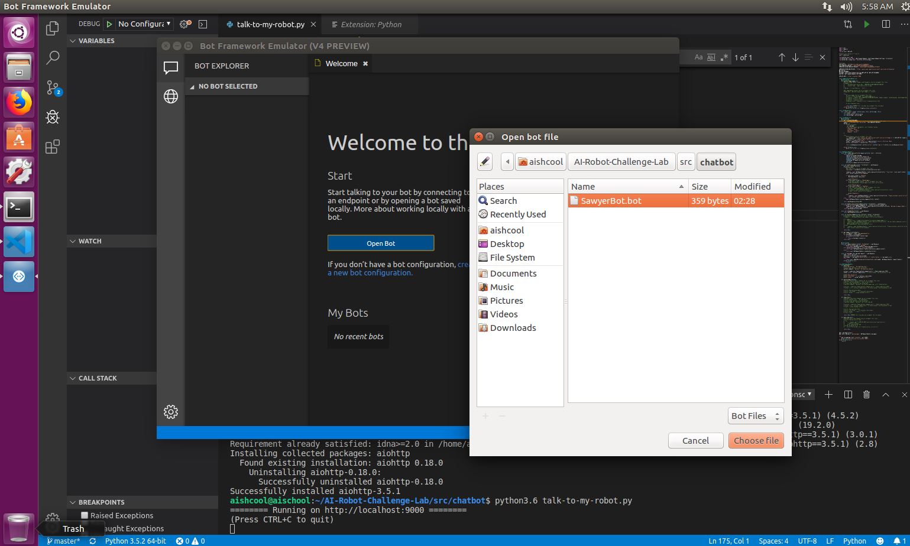Select the Welcome tab in Emulator
Viewport: 910px width, 546px height.
pos(341,64)
